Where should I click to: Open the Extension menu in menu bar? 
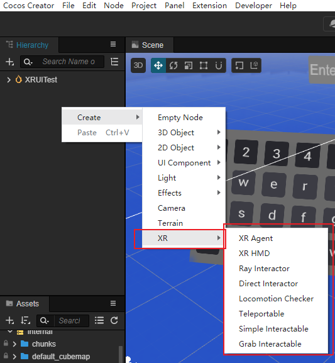pos(209,6)
